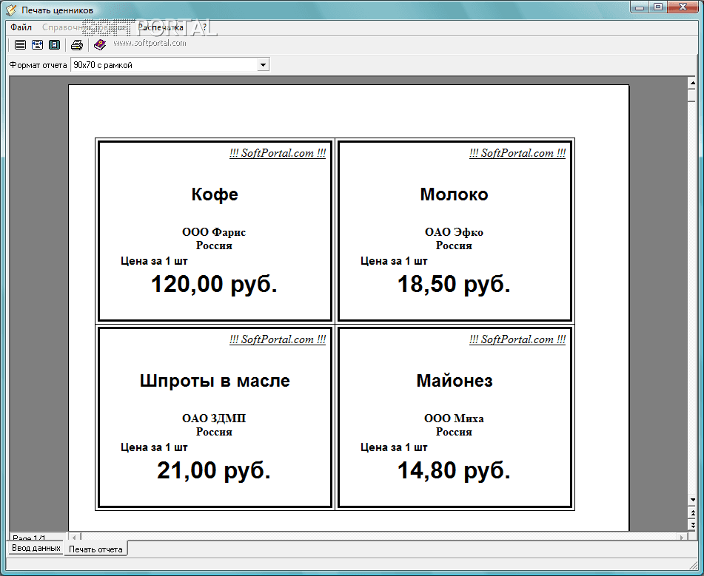This screenshot has height=576, width=704.
Task: Close the Печать ценников window
Action: pos(683,7)
